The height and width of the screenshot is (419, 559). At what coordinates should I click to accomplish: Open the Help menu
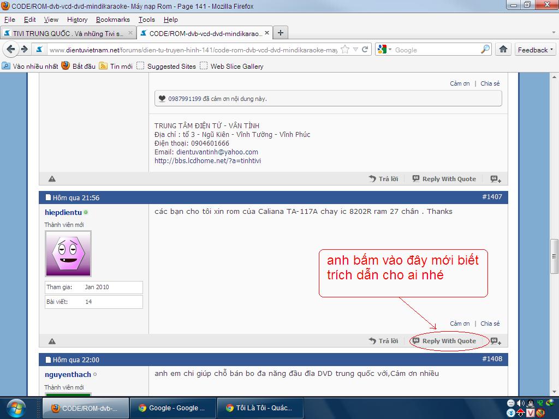(x=170, y=20)
